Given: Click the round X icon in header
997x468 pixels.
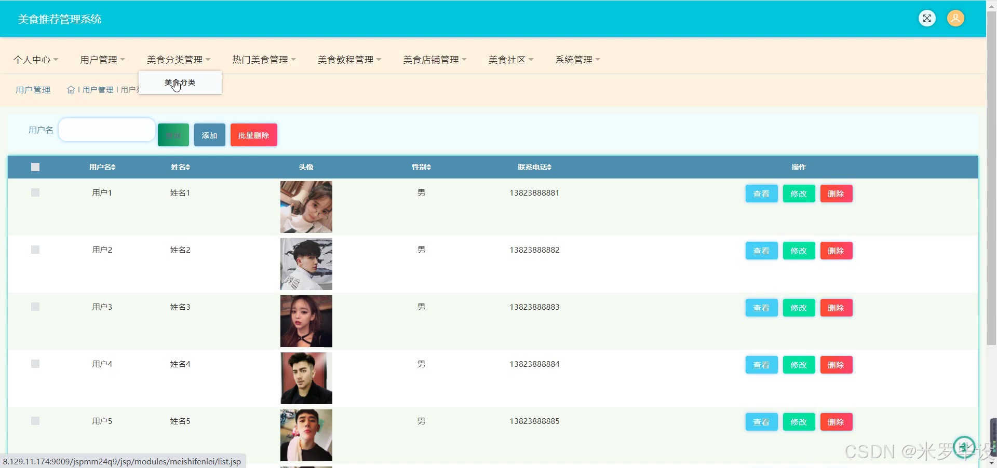Looking at the screenshot, I should (927, 18).
